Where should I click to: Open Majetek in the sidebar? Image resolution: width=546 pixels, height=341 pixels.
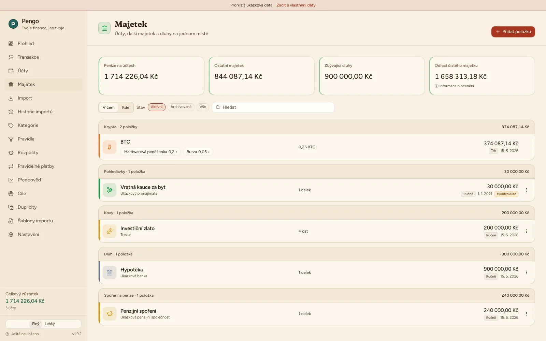[44, 85]
